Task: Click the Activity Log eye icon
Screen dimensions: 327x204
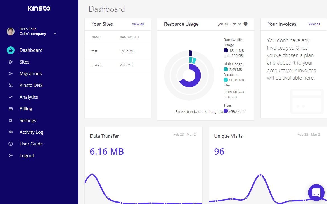Action: [x=10, y=132]
